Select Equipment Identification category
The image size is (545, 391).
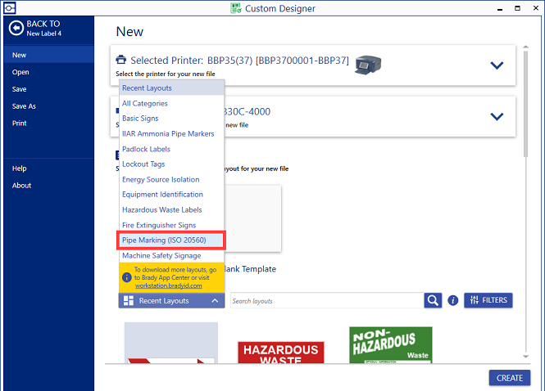click(172, 195)
